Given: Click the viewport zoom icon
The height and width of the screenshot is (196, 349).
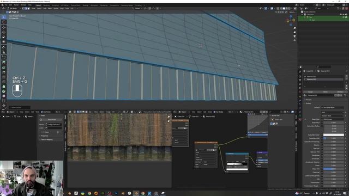Looking at the screenshot, I should point(294,28).
